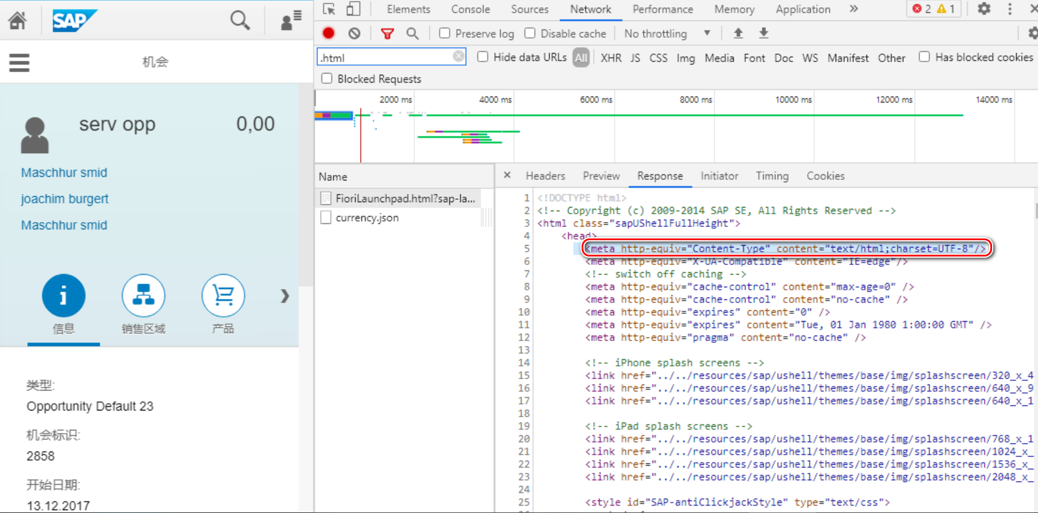Open the Cookies tab of the request

(x=825, y=176)
